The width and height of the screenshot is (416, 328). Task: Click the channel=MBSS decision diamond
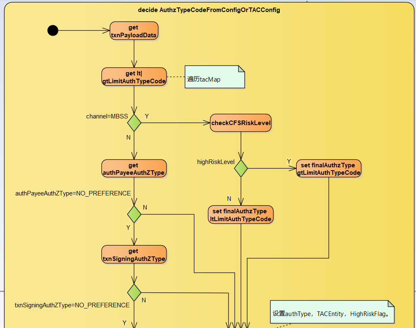click(134, 123)
